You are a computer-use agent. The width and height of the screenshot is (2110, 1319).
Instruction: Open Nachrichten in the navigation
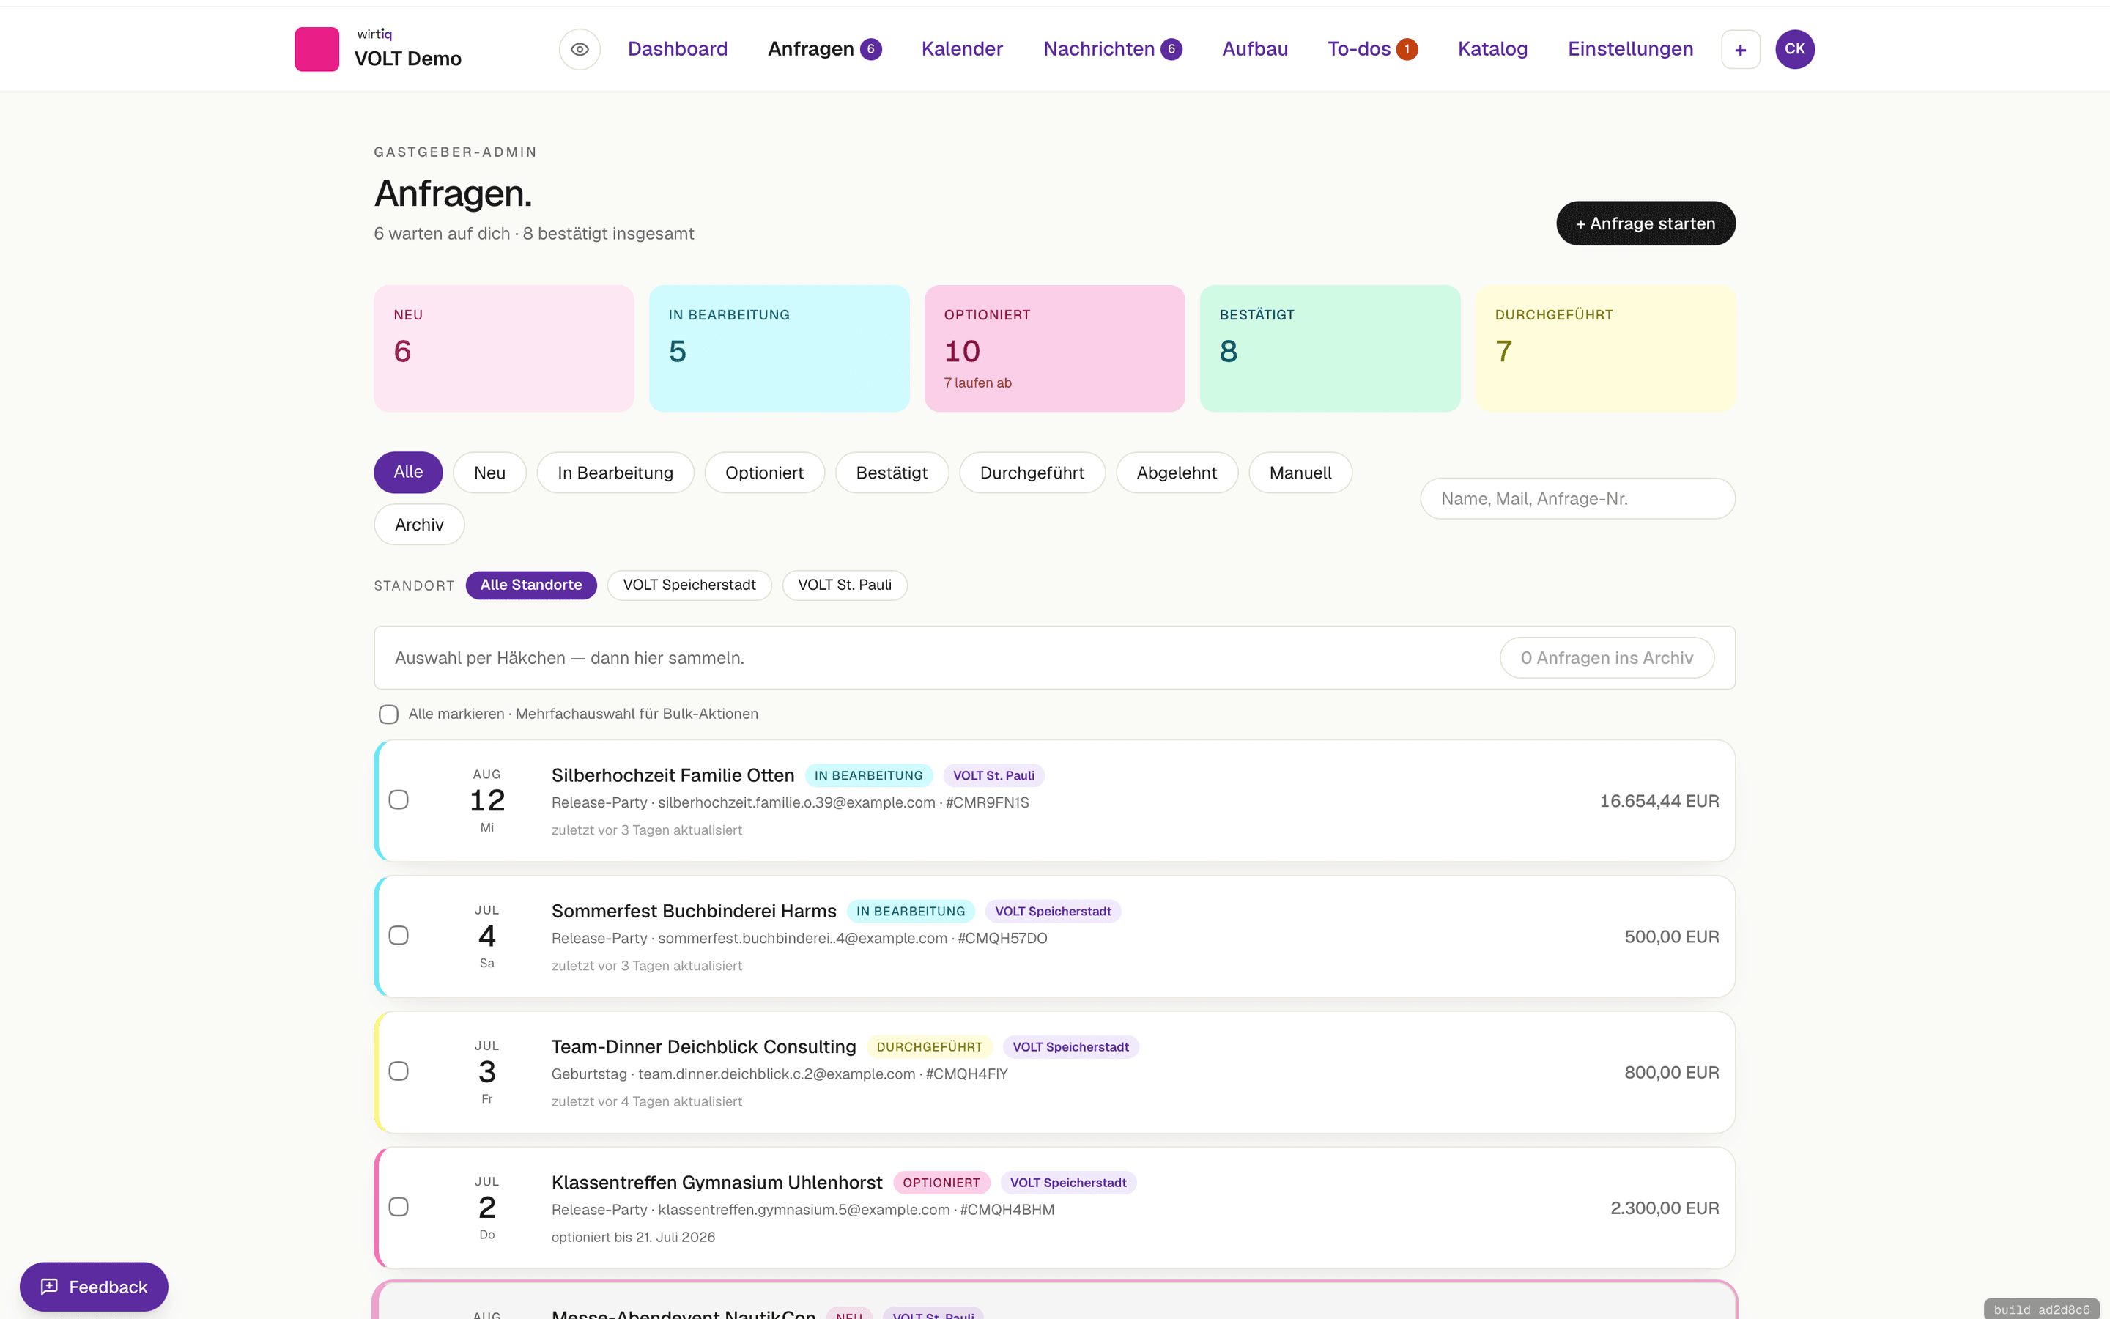pos(1113,49)
